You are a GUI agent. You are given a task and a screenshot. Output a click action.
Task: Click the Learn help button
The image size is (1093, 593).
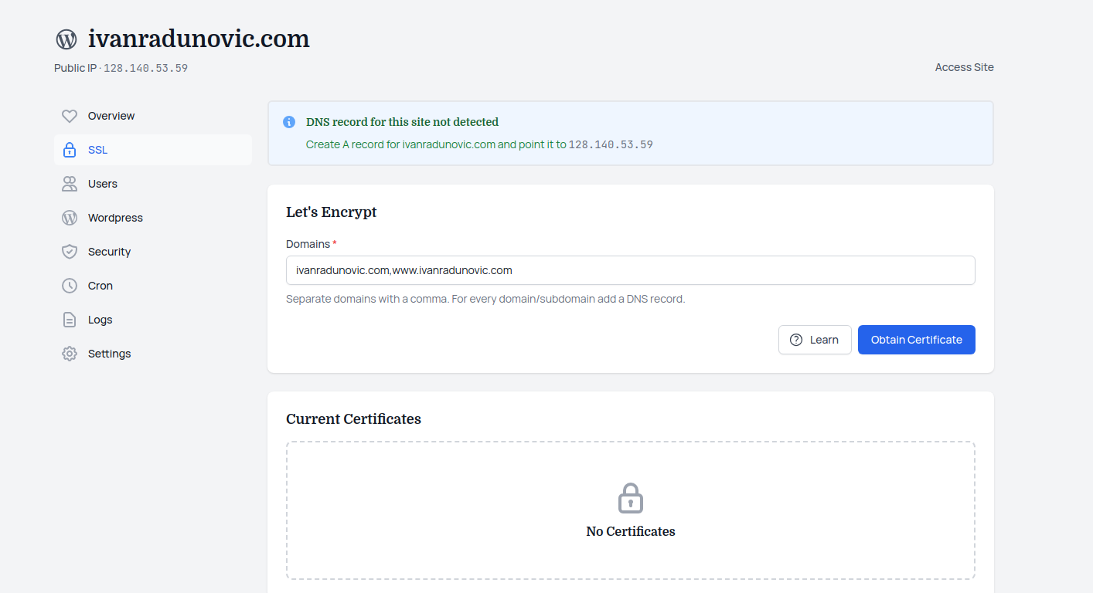(815, 340)
